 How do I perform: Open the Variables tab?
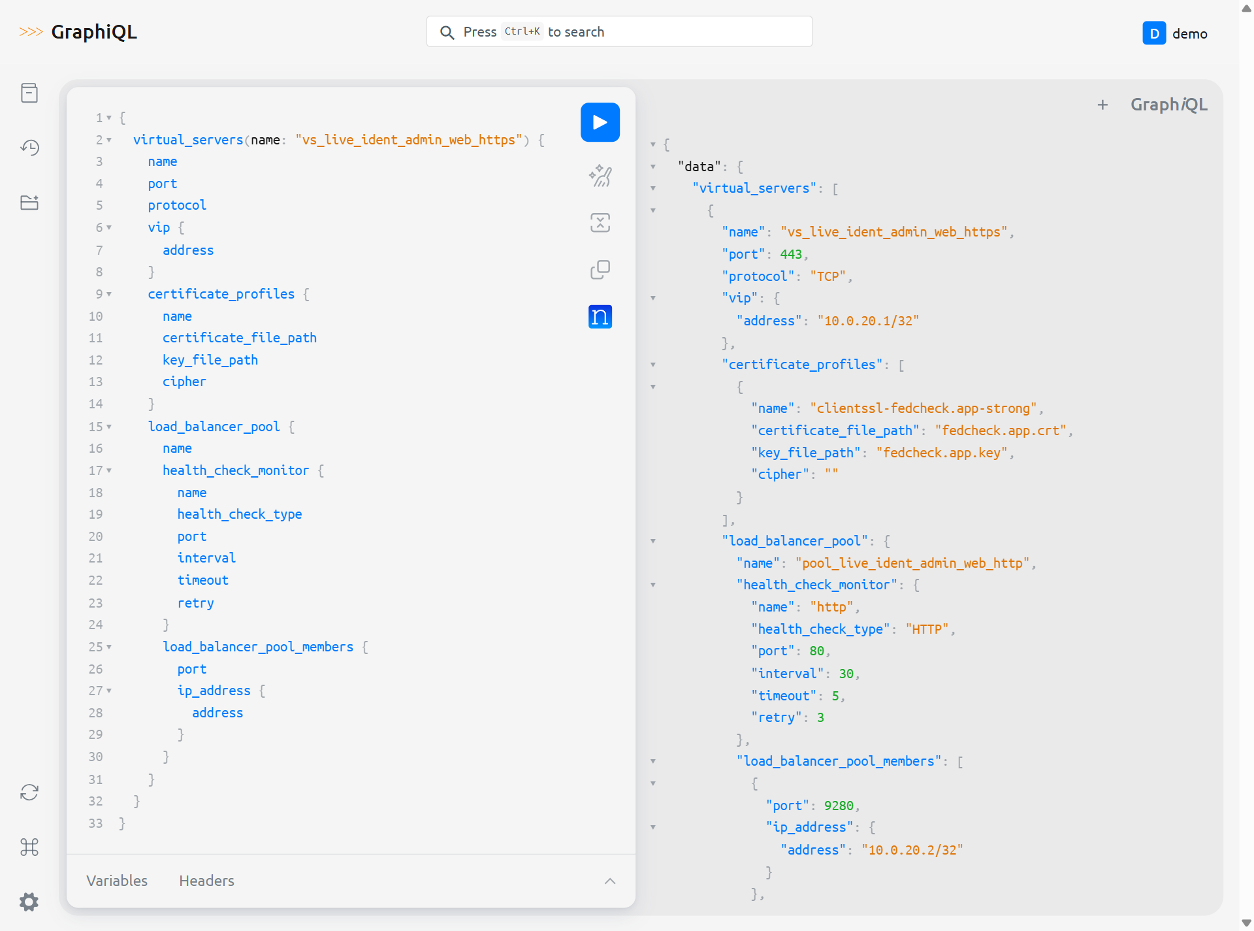pyautogui.click(x=117, y=881)
